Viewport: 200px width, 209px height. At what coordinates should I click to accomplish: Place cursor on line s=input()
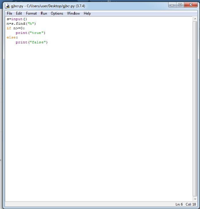(x=17, y=19)
